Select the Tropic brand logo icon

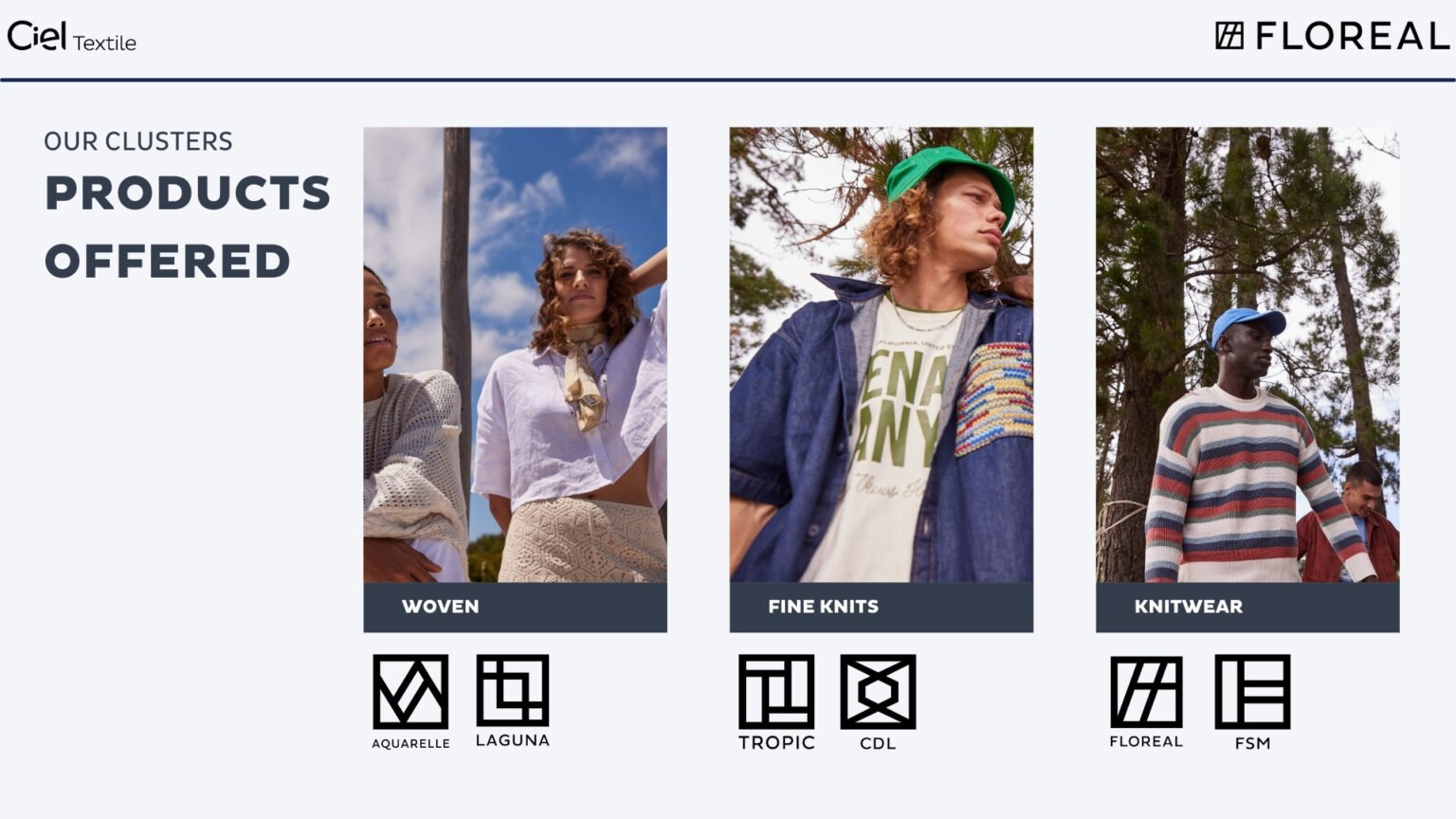776,692
